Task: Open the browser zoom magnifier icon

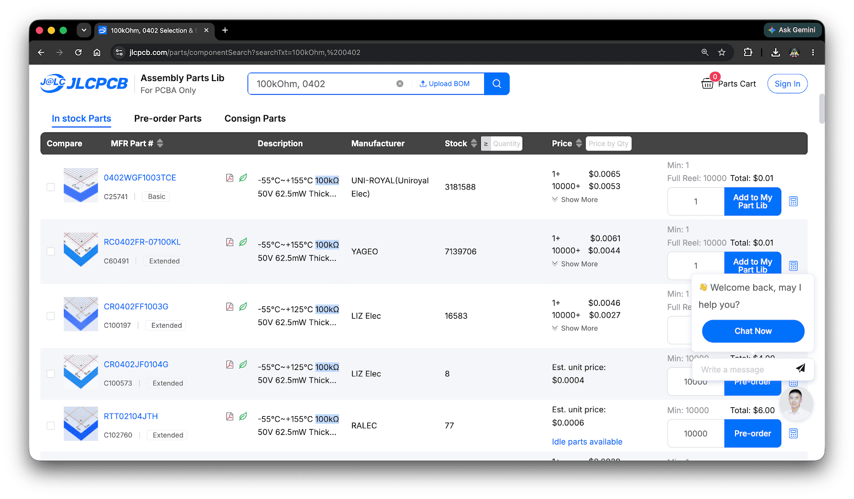Action: point(705,52)
